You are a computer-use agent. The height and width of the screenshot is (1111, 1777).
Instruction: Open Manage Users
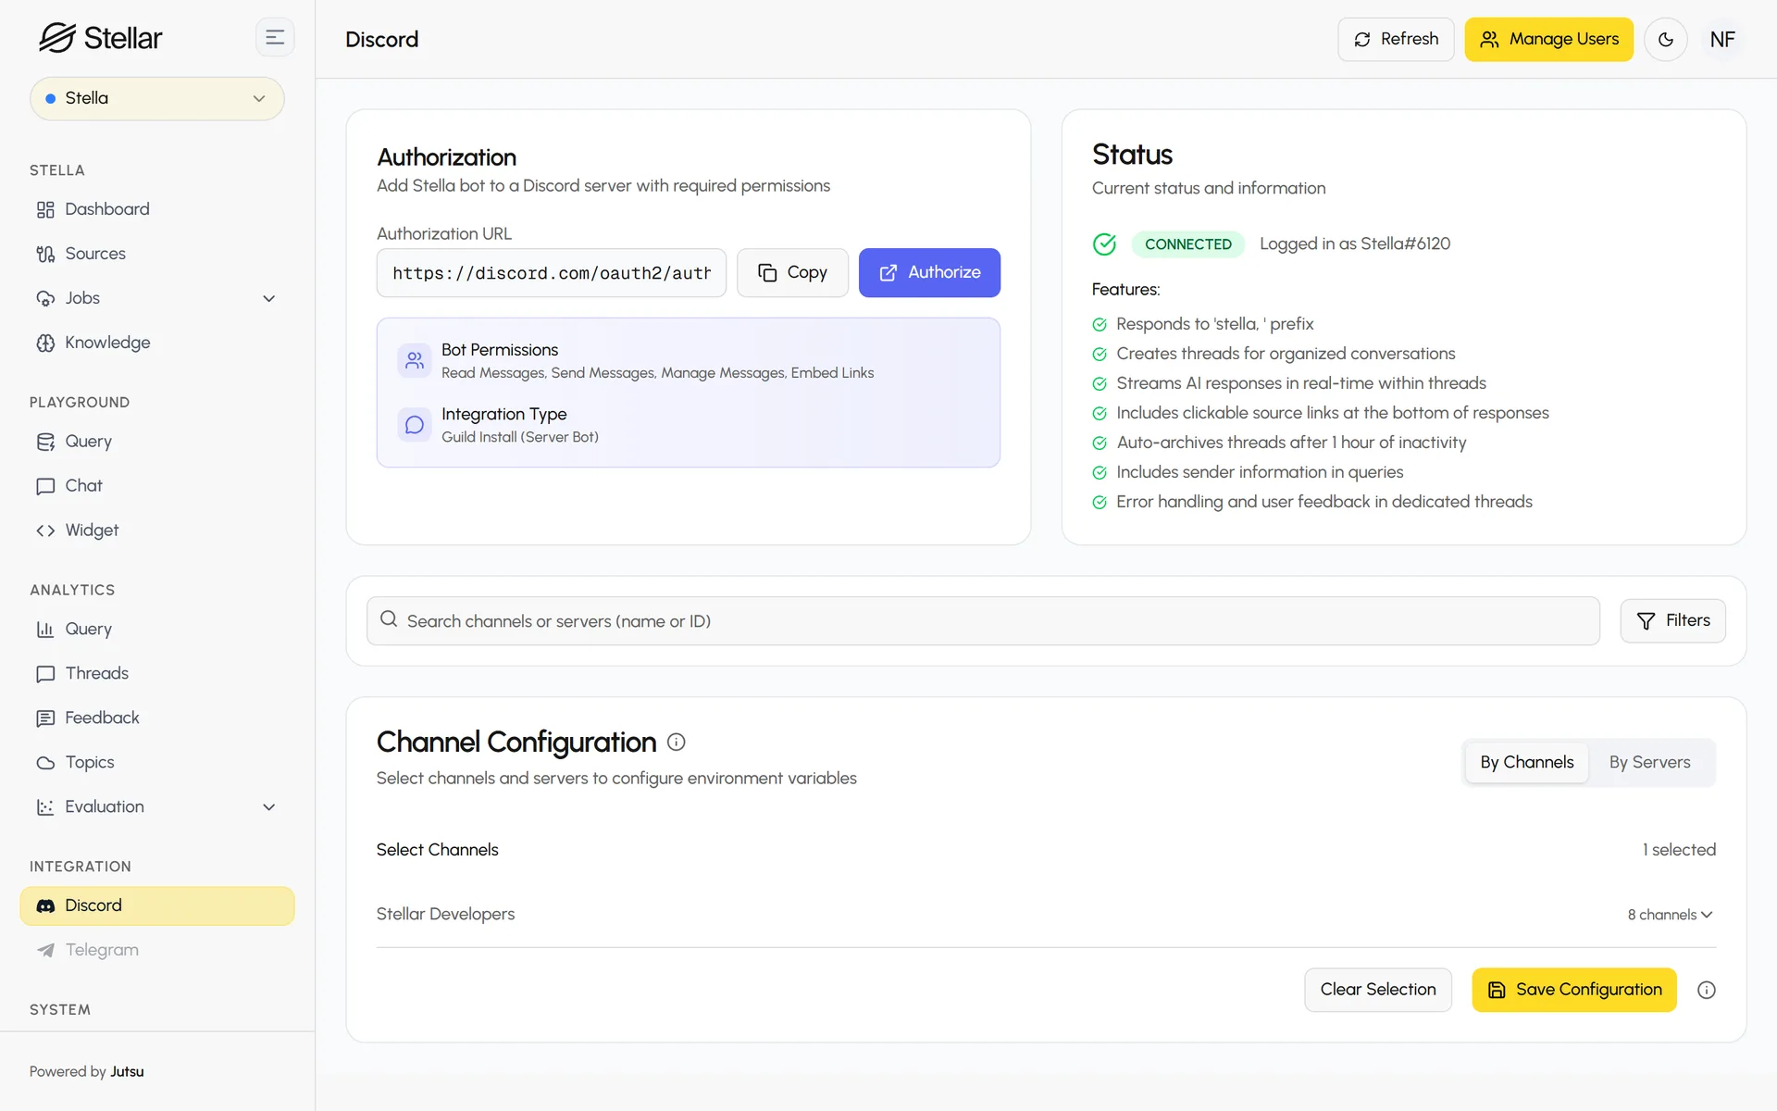point(1548,40)
